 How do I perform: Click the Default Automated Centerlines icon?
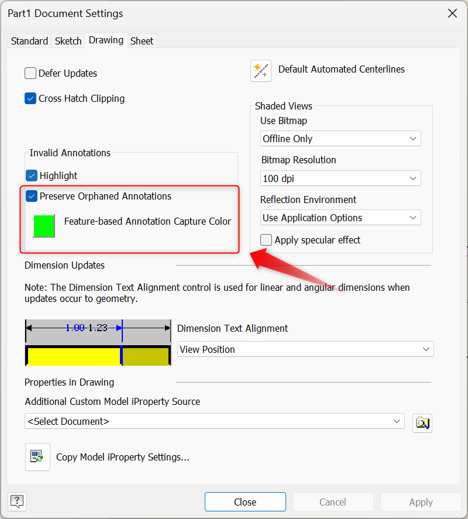261,71
